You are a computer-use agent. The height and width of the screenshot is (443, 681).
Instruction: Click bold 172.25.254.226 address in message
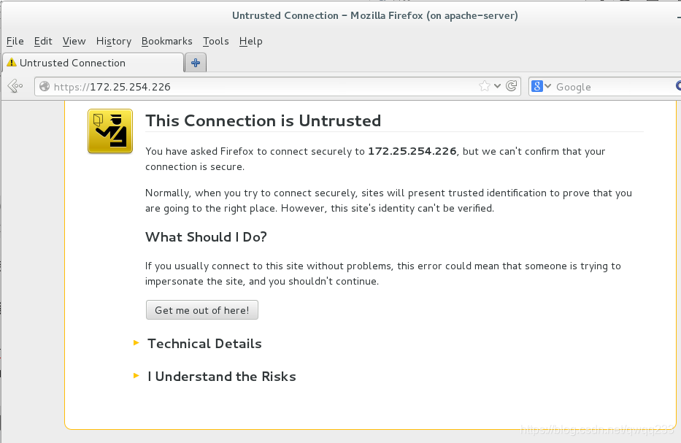[x=412, y=151]
